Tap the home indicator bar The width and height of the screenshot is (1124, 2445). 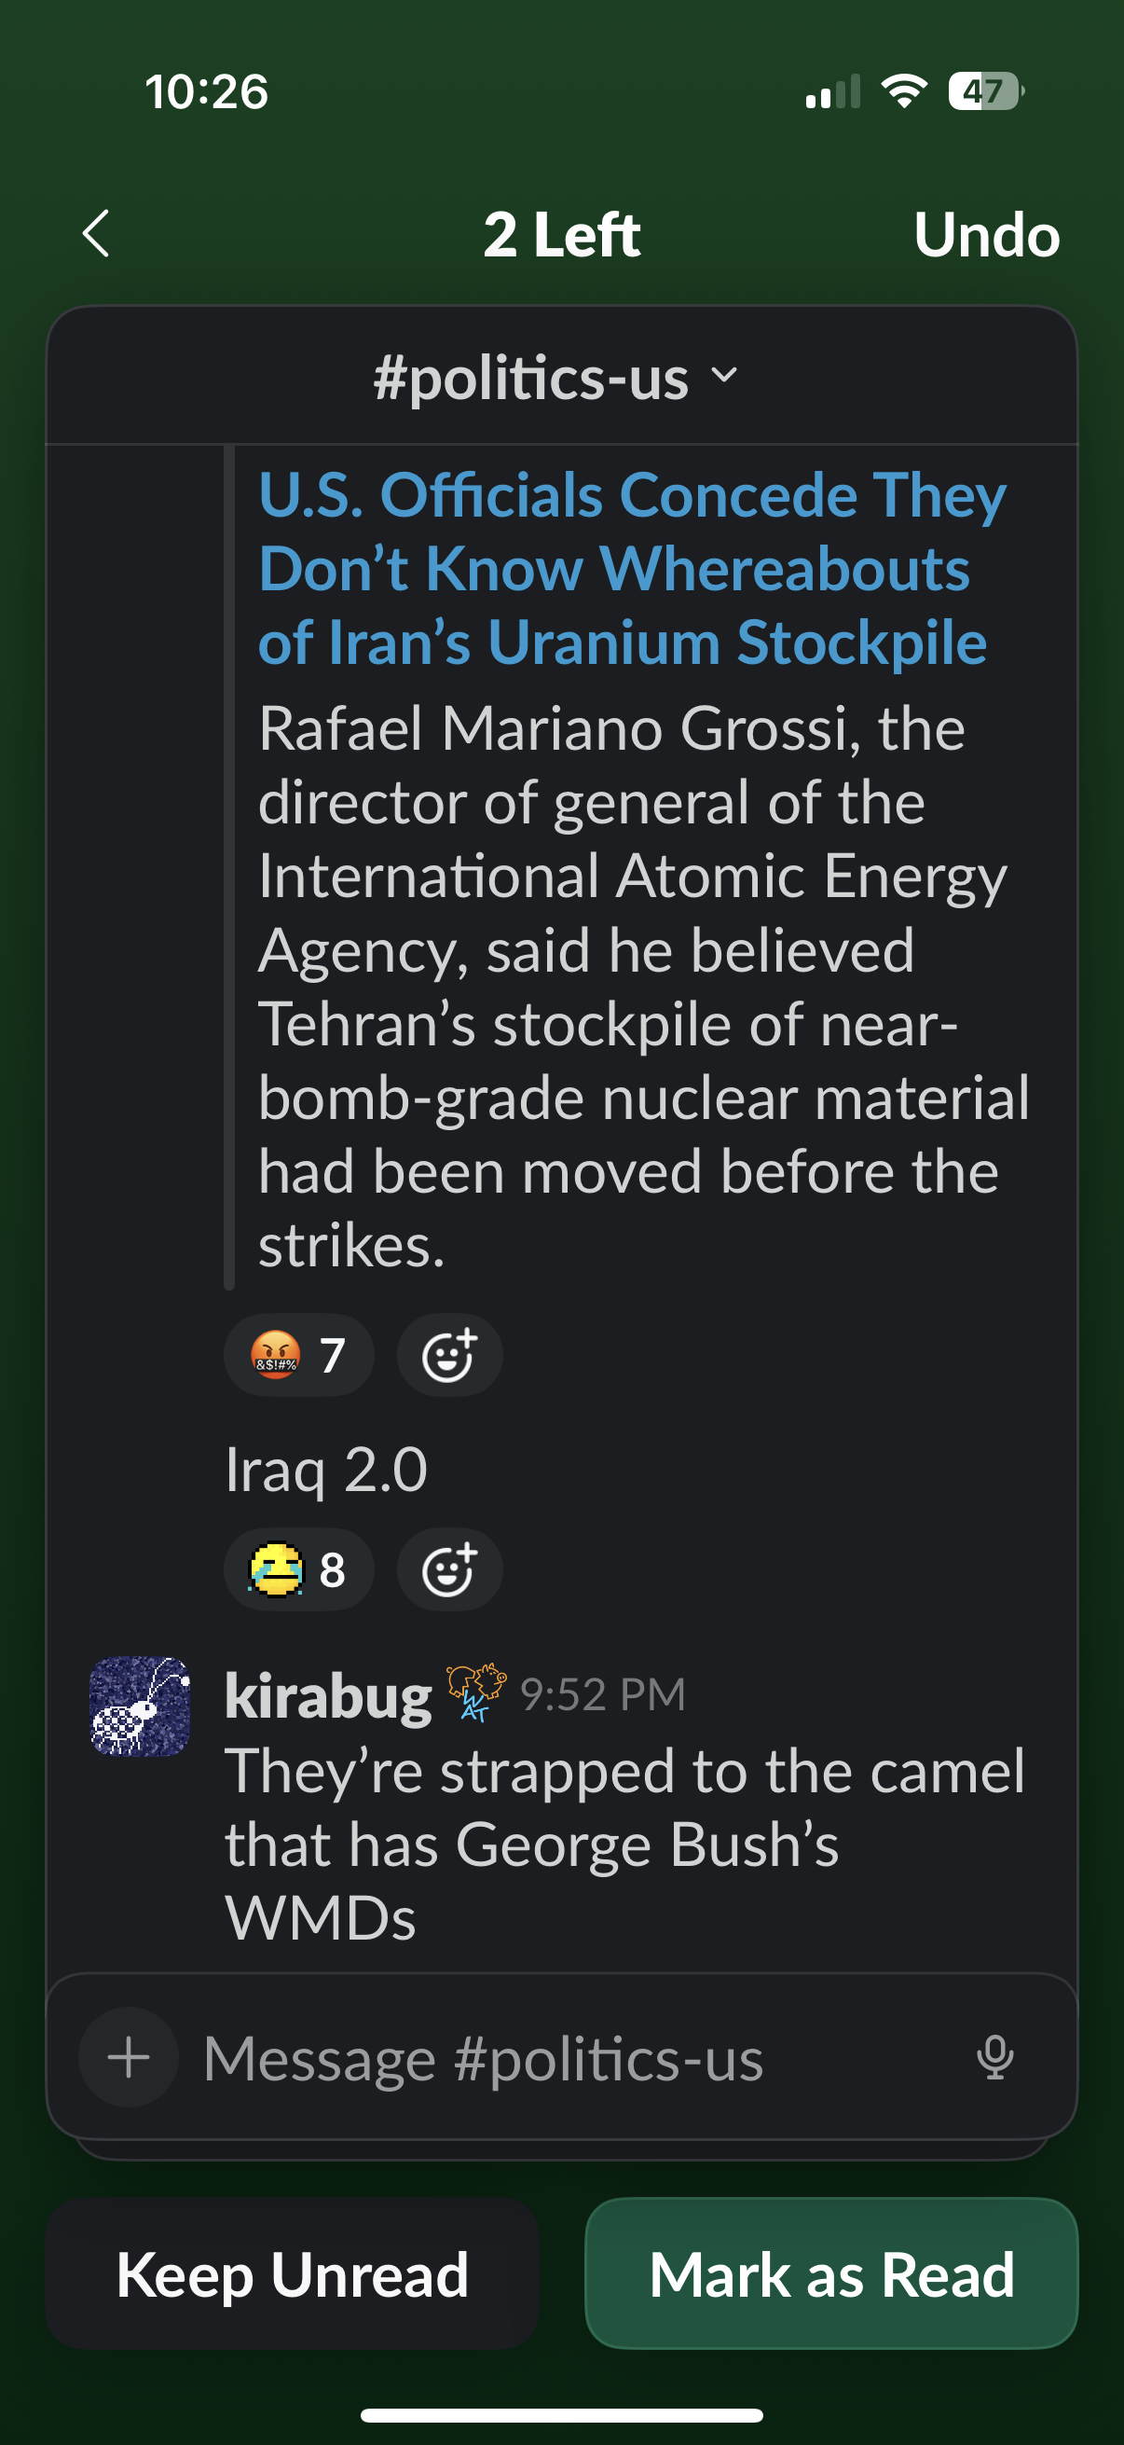pos(561,2414)
